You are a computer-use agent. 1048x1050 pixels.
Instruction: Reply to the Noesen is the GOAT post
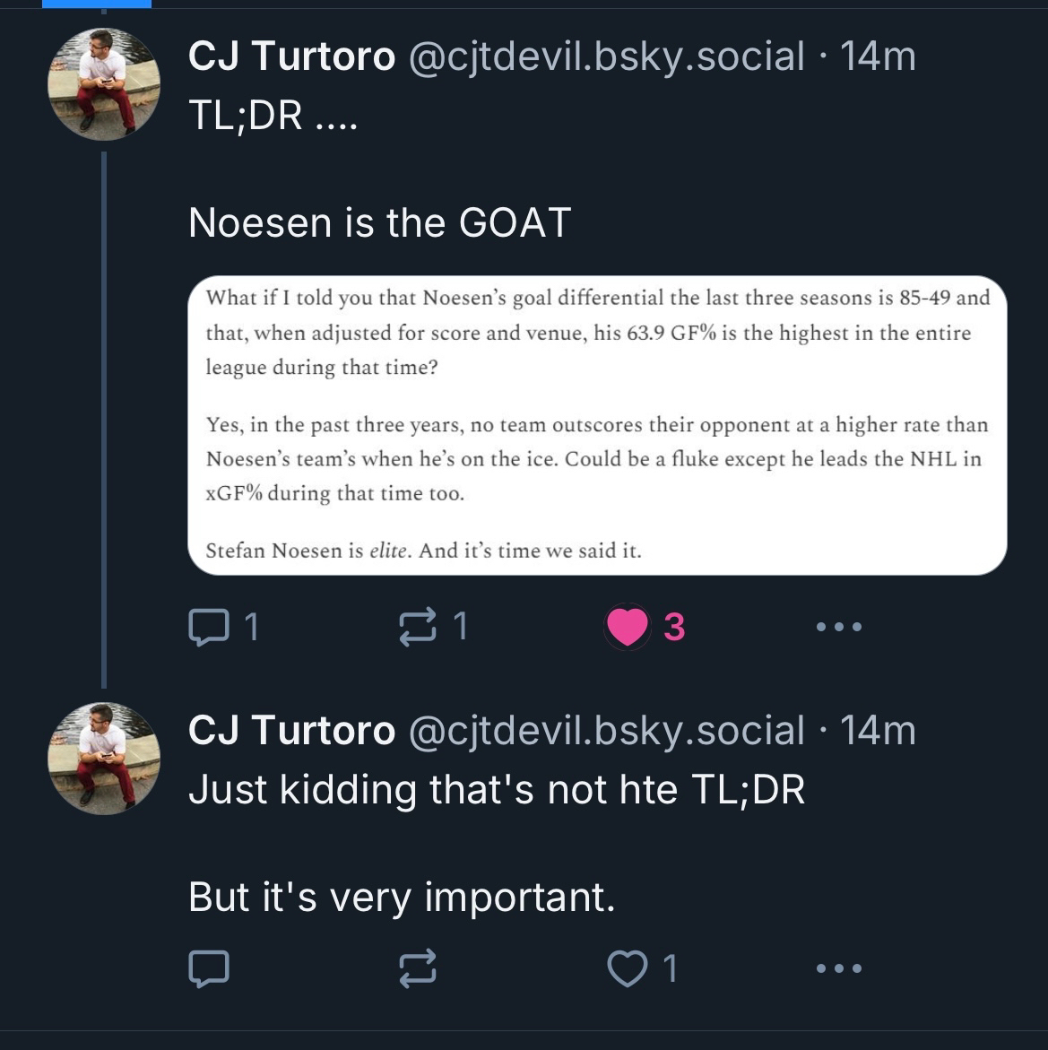pos(209,627)
